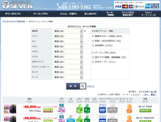Click the down sort arrow under 型番 column
Screen dimensions: 161x122
click(x=144, y=101)
